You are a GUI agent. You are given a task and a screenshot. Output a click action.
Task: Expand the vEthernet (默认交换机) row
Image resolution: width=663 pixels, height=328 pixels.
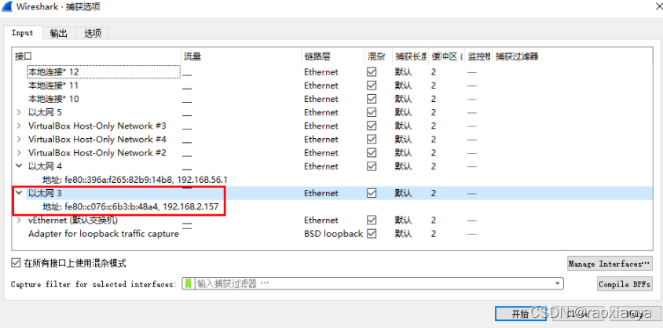(x=19, y=220)
